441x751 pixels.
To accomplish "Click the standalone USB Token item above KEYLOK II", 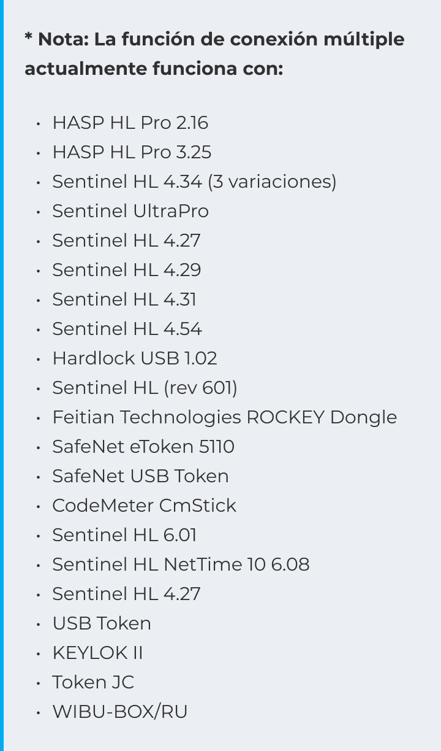I will coord(102,623).
